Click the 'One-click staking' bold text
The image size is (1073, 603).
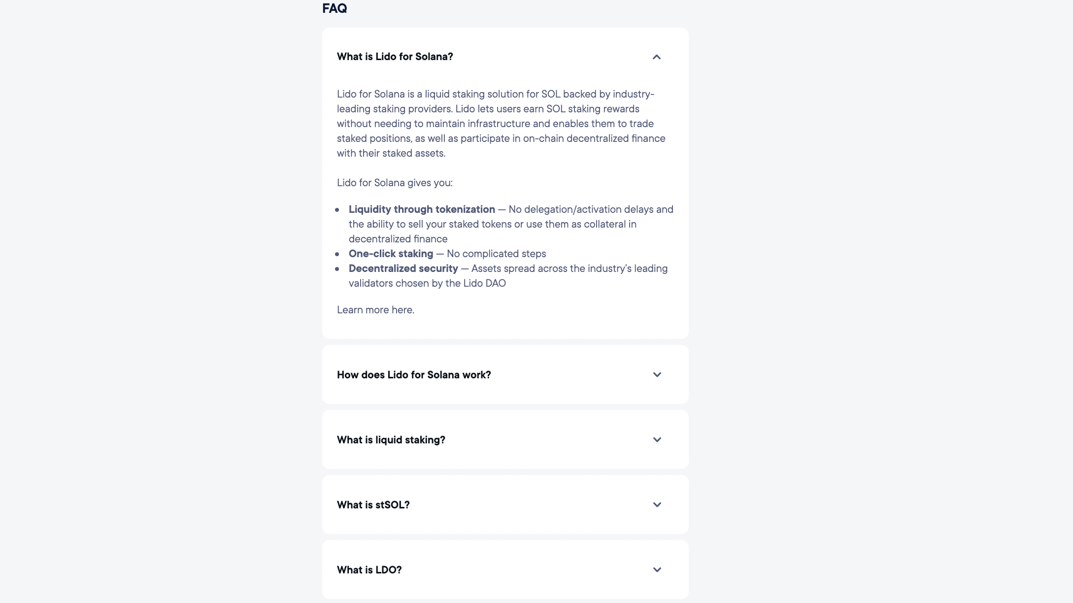[x=391, y=253]
